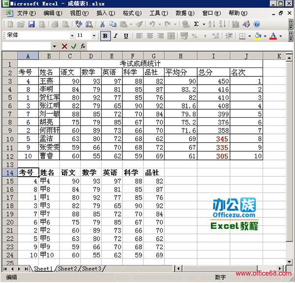295x283 pixels.
Task: Click the New workbook icon
Action: pyautogui.click(x=10, y=24)
